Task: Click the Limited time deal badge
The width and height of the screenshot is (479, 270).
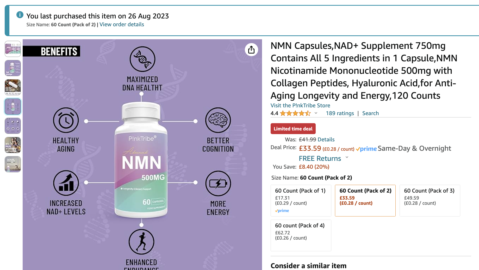Action: tap(293, 129)
